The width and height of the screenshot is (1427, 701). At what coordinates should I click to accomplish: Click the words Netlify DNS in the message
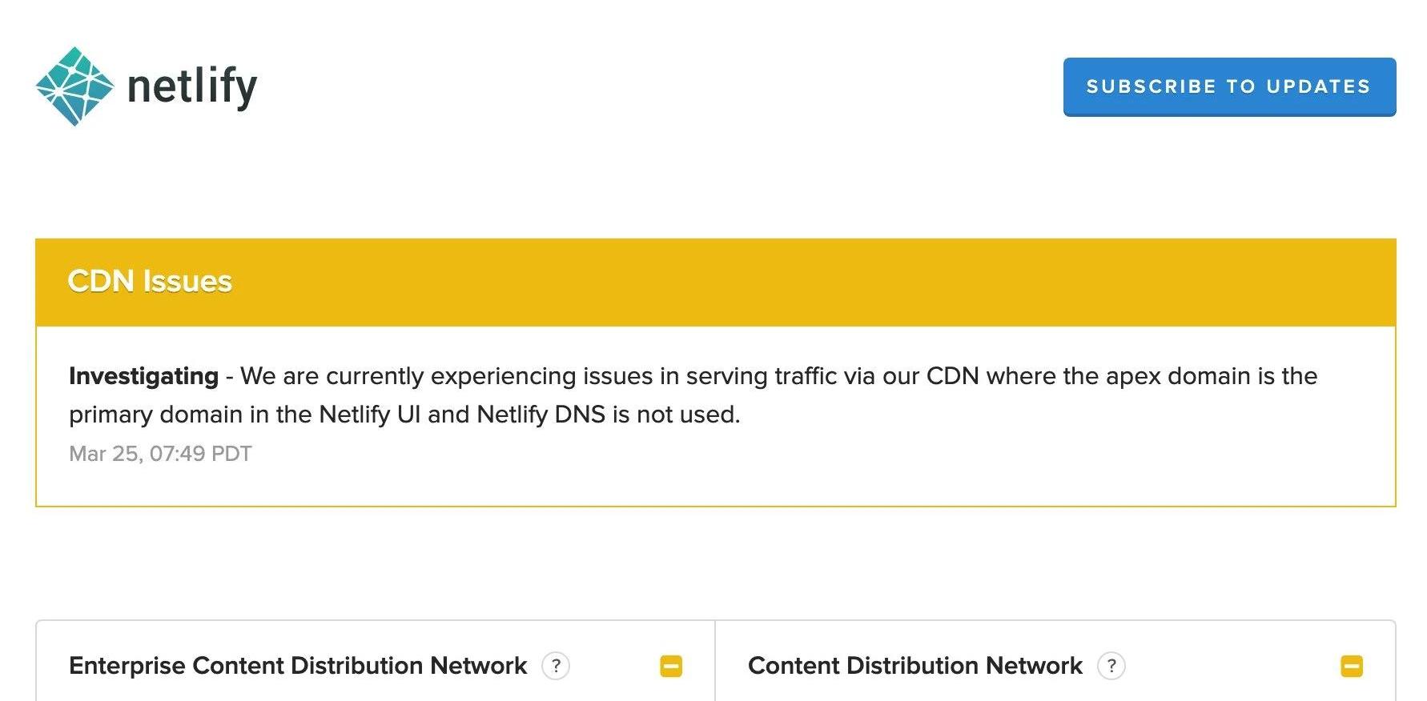pyautogui.click(x=541, y=415)
